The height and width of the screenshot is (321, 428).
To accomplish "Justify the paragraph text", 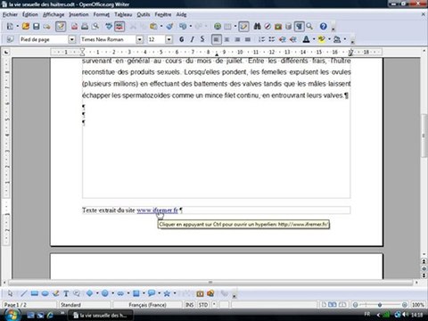I will click(248, 39).
